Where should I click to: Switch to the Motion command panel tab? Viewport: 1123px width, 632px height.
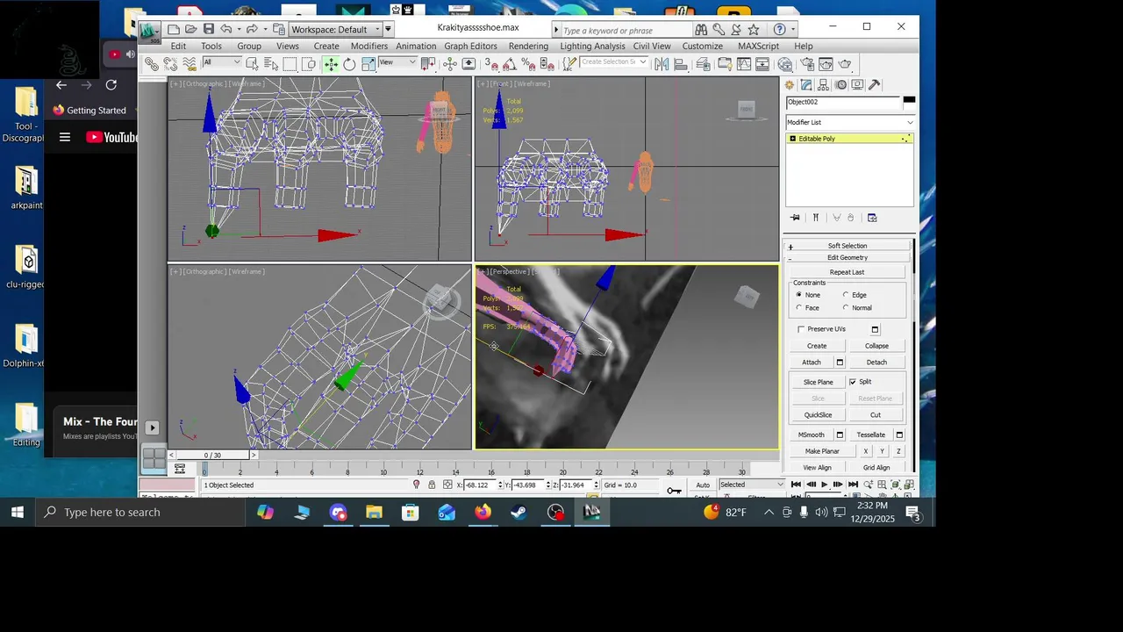click(x=840, y=85)
